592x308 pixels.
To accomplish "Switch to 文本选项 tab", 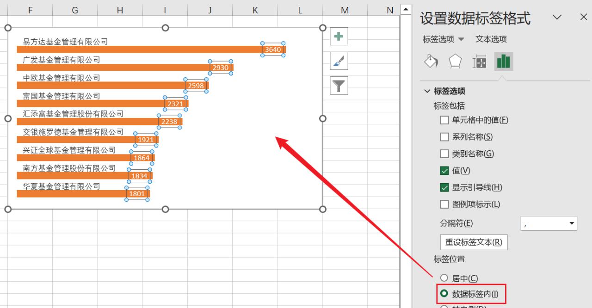I will point(491,39).
